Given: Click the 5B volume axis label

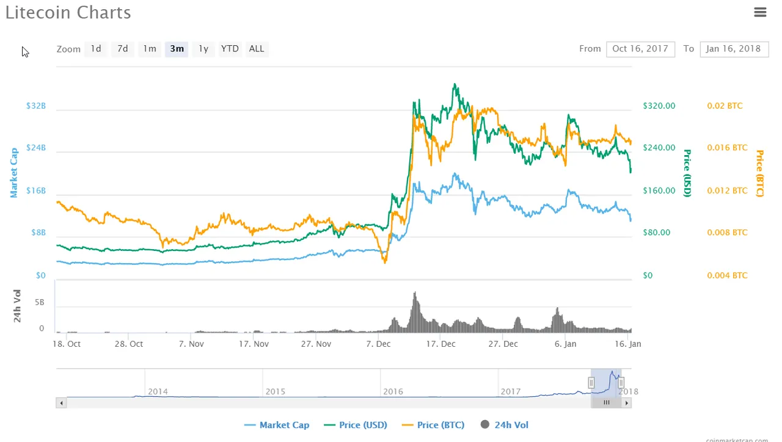Looking at the screenshot, I should point(39,302).
